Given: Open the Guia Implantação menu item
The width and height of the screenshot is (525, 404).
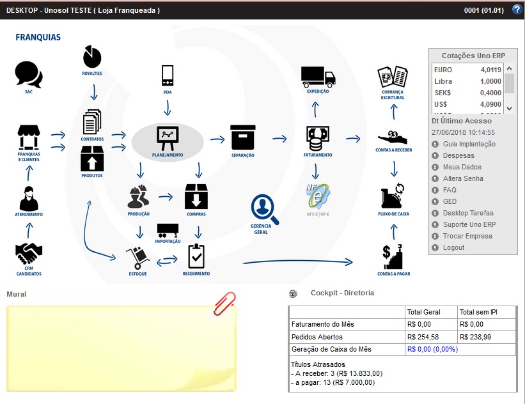Looking at the screenshot, I should [x=469, y=144].
